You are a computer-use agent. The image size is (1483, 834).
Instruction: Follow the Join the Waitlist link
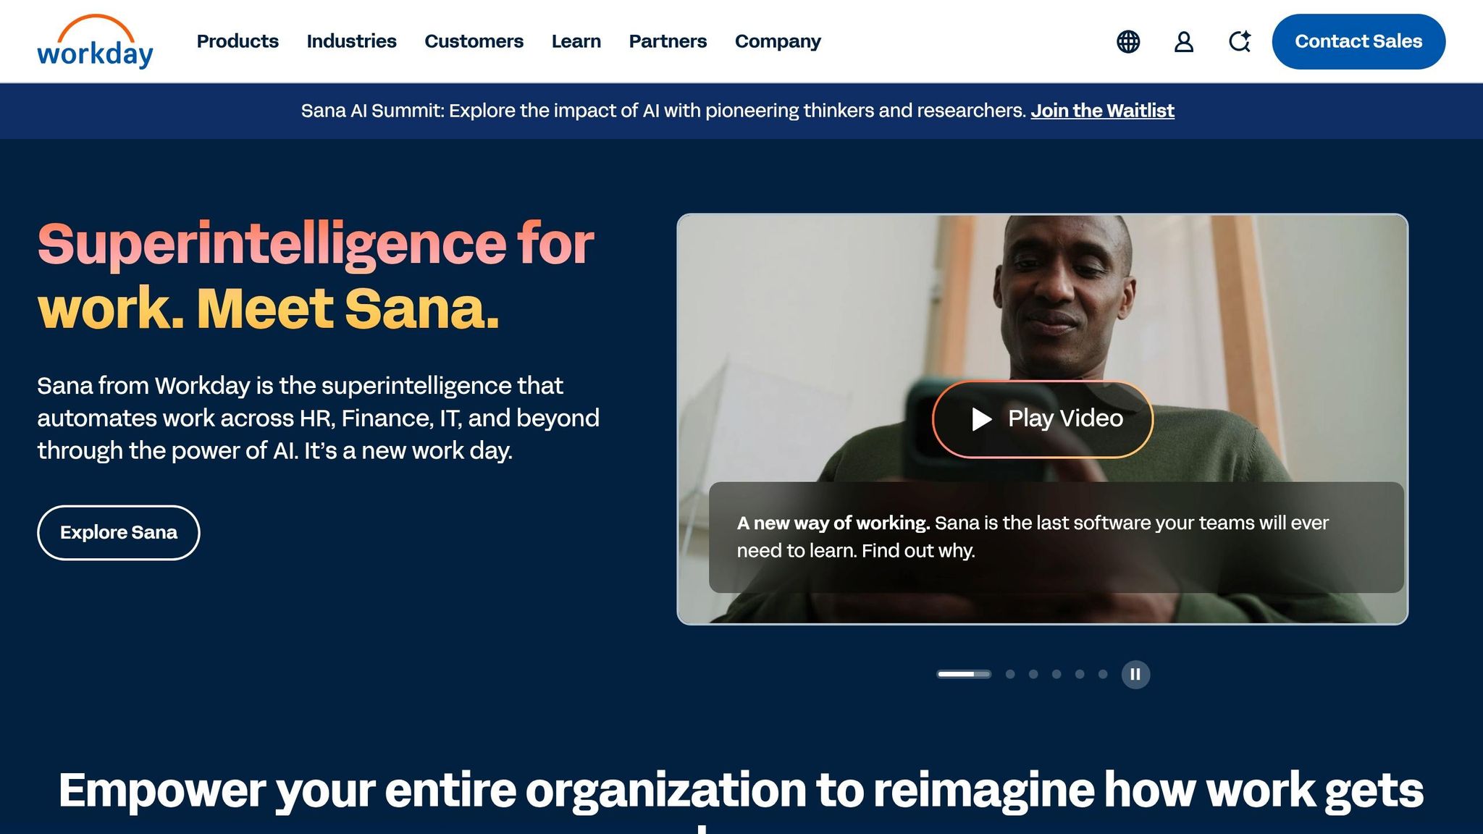1102,111
